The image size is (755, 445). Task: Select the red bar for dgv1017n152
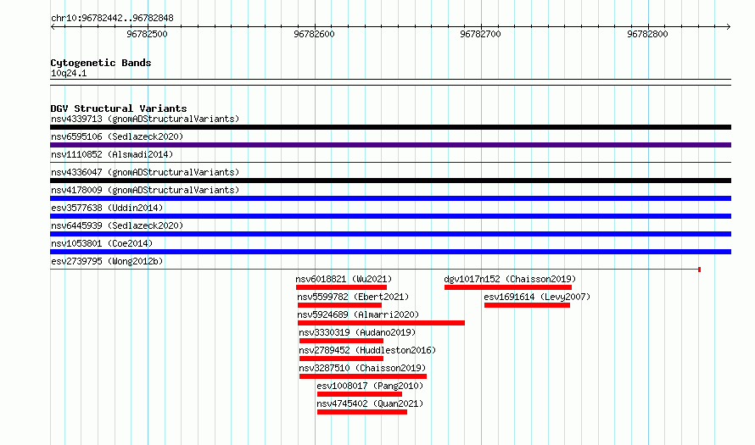(x=508, y=287)
